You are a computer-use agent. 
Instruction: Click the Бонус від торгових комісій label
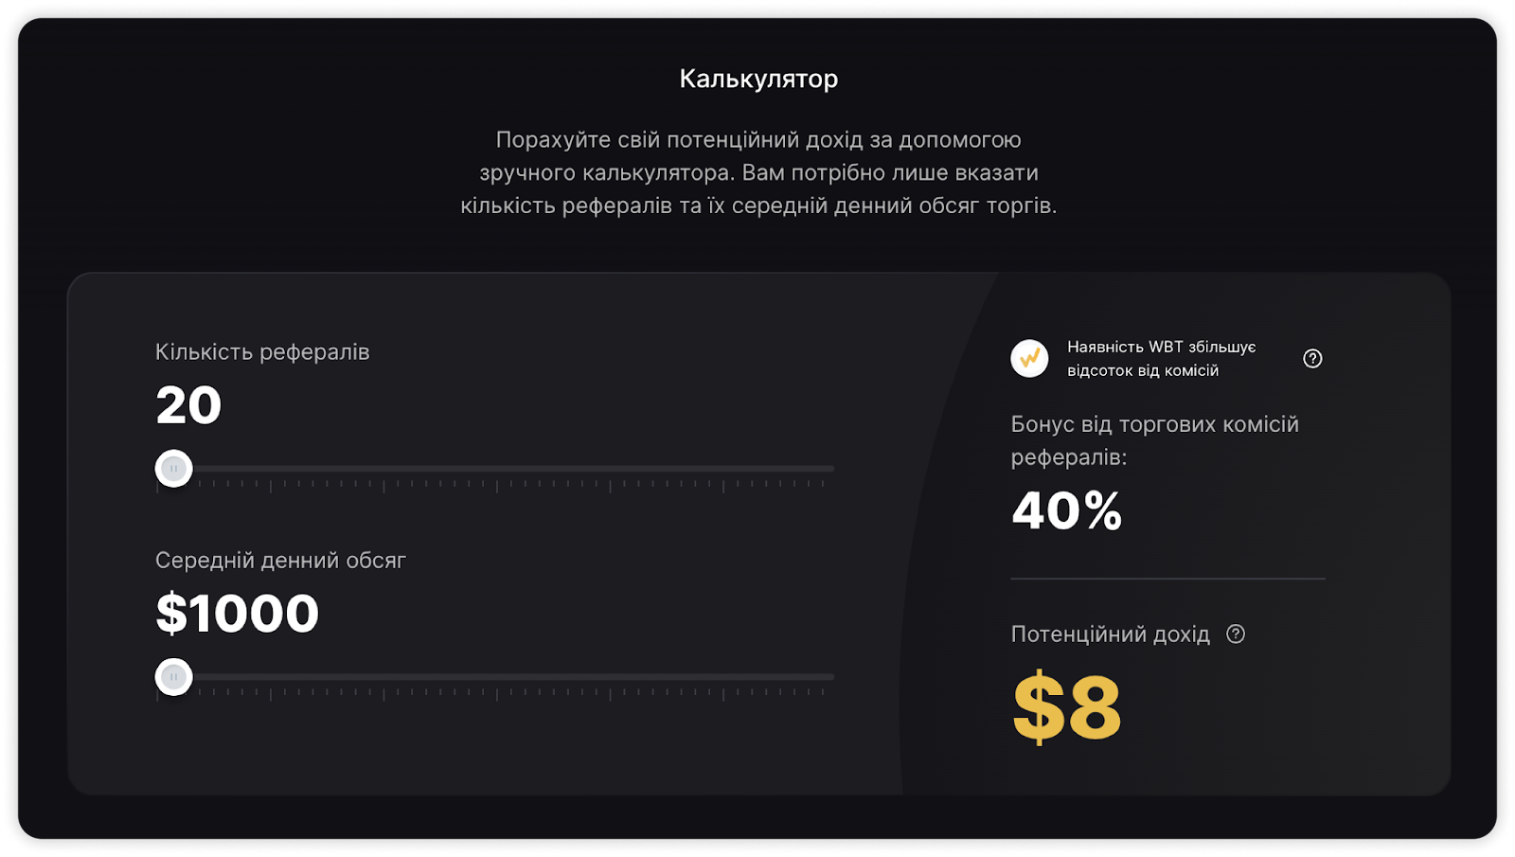pyautogui.click(x=1154, y=440)
